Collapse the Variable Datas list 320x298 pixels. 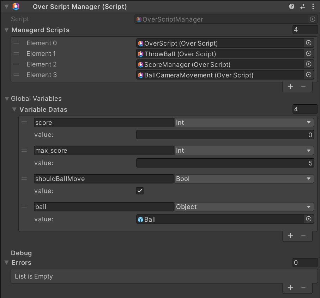click(14, 110)
